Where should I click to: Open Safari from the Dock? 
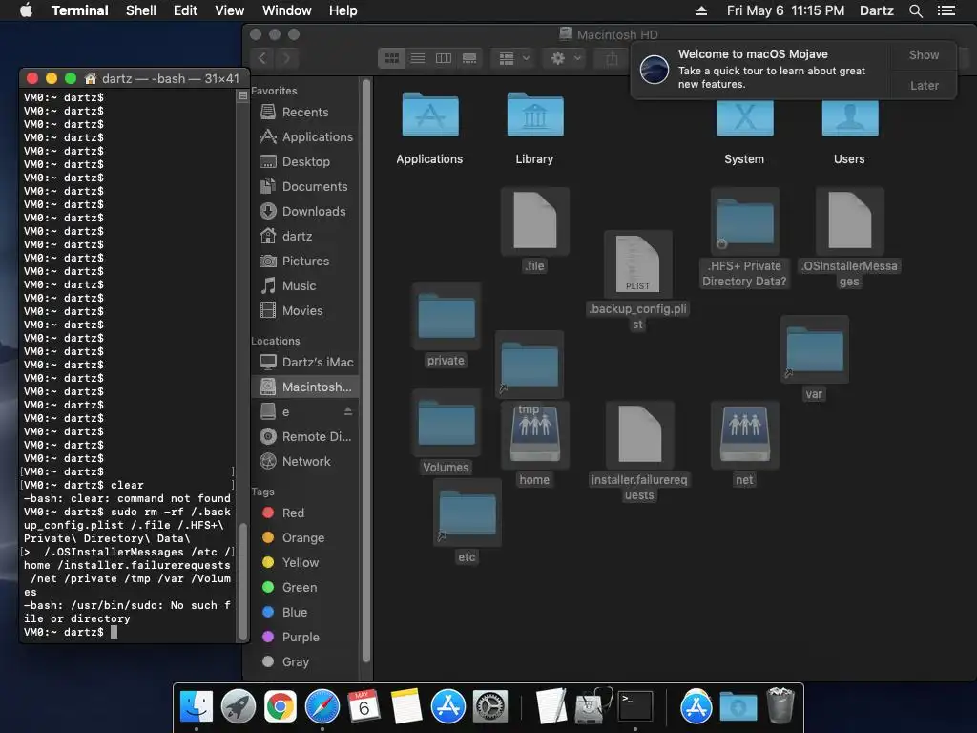click(x=322, y=707)
